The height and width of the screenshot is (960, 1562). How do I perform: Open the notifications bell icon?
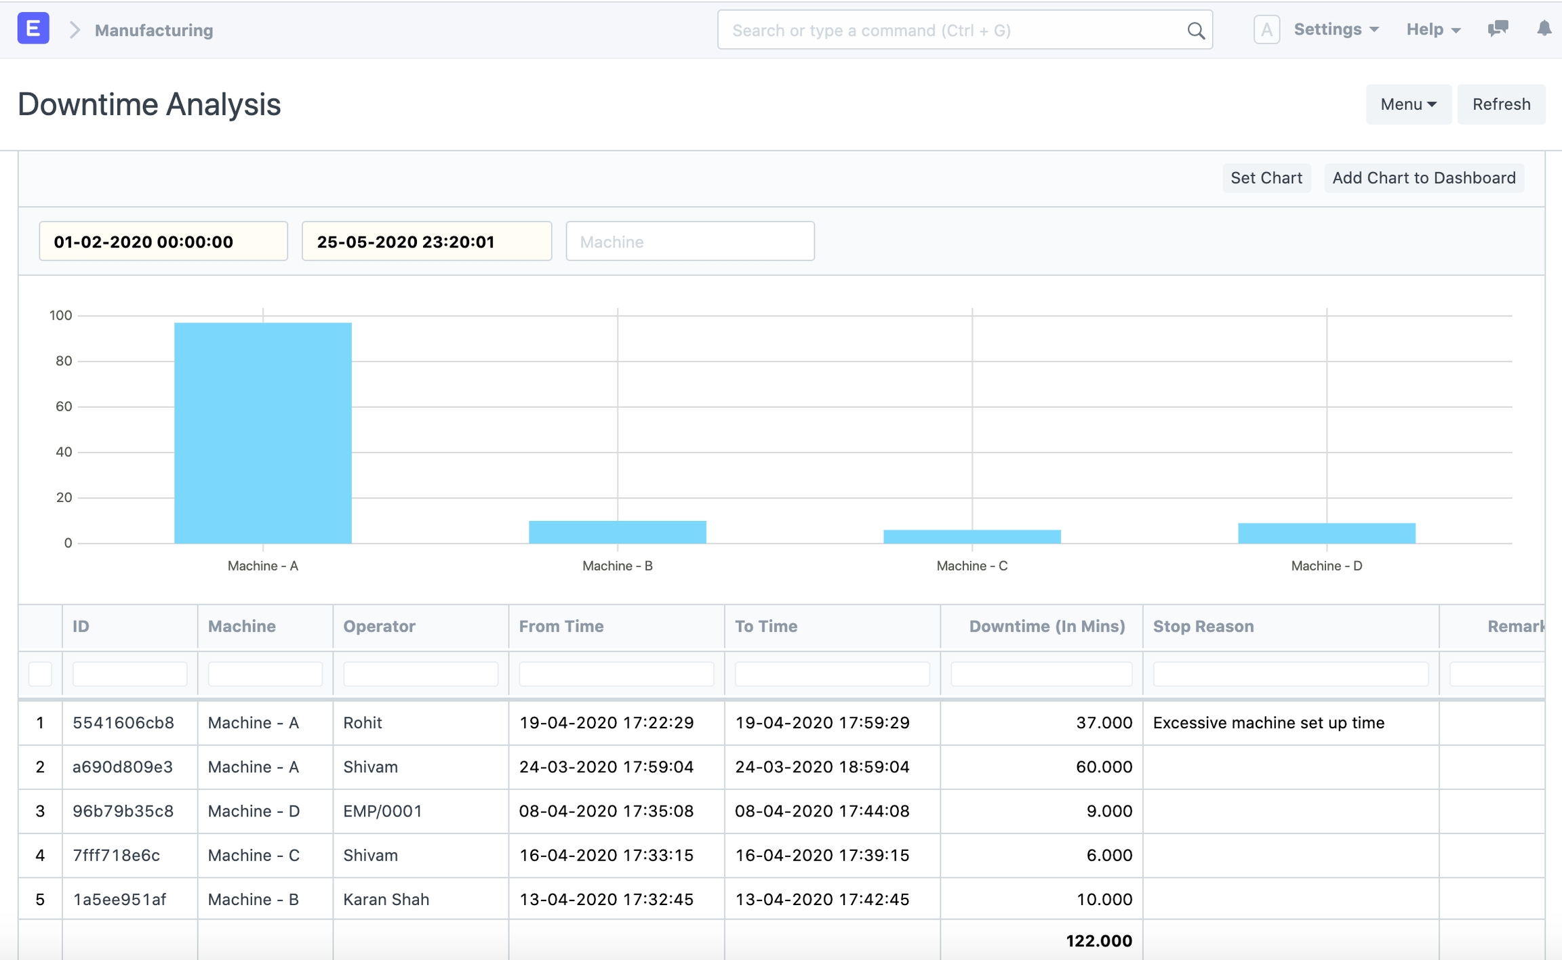pyautogui.click(x=1544, y=28)
